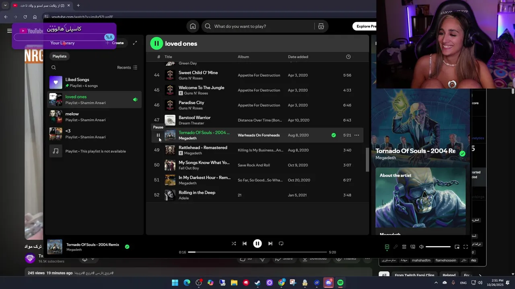This screenshot has width=515, height=289.
Task: Click the main pause button in the player bar
Action: click(257, 243)
